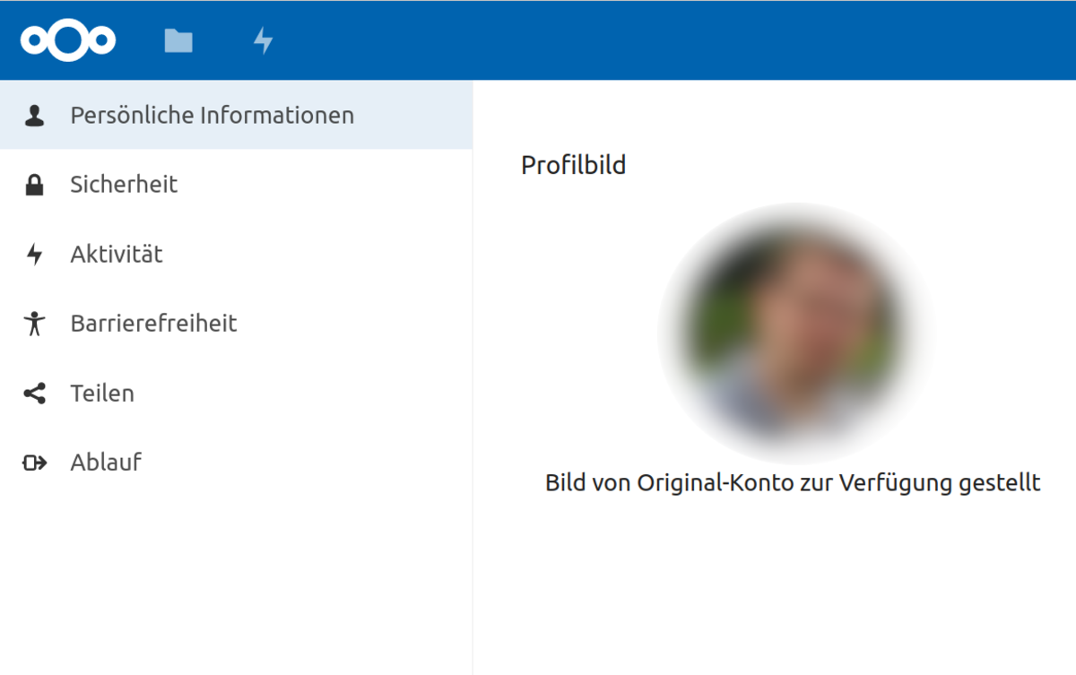Click the flow arrow icon beside Ablauf
Image resolution: width=1076 pixels, height=675 pixels.
34,463
